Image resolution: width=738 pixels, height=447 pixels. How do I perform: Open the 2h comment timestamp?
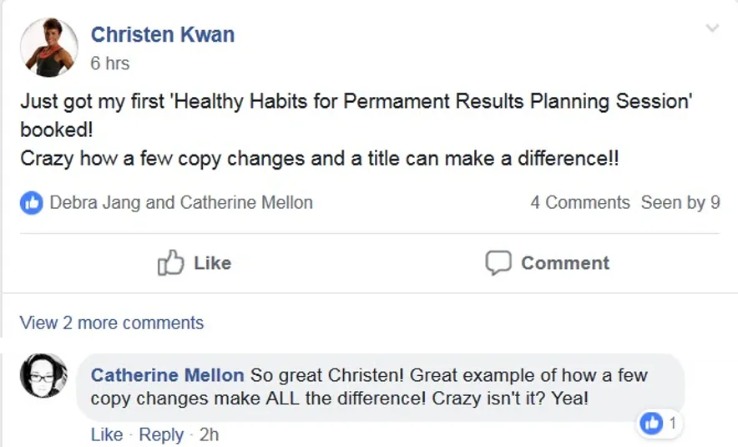[x=209, y=434]
